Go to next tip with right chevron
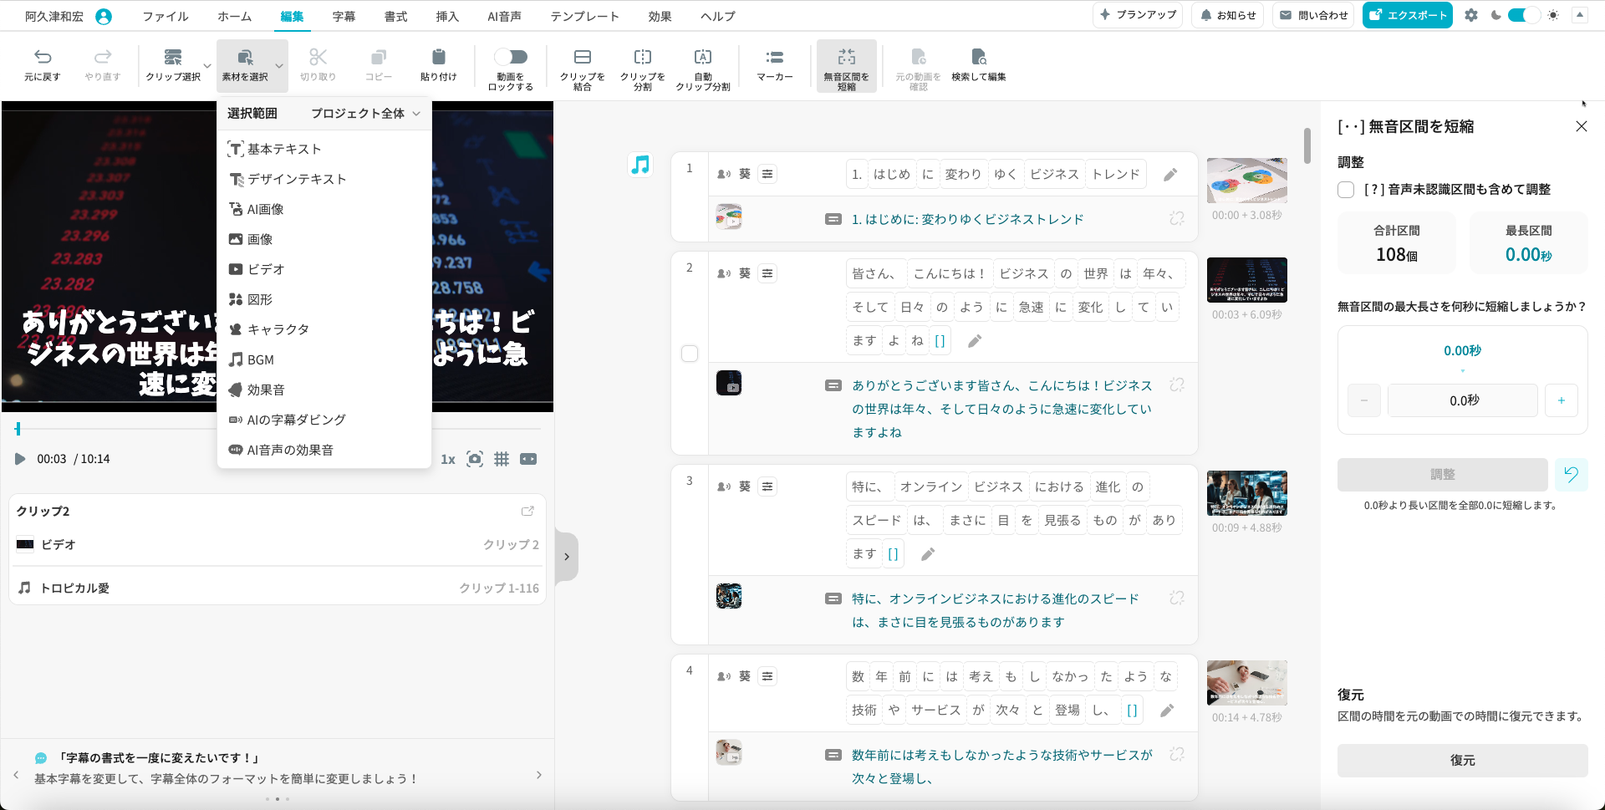 click(x=539, y=775)
